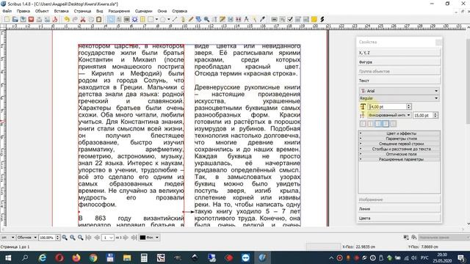The height and width of the screenshot is (264, 470).
Task: Click the linespacing 15,00 pt field
Action: 423,115
